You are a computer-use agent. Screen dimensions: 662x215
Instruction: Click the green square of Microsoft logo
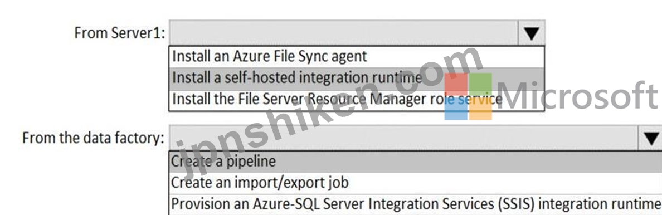click(x=480, y=84)
